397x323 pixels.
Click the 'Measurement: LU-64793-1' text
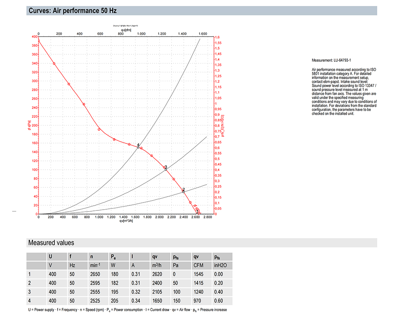click(331, 61)
